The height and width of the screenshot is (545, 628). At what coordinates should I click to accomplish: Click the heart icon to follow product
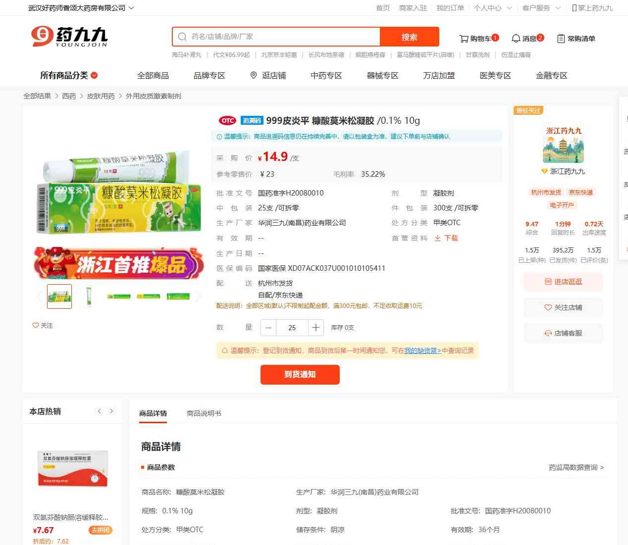[36, 325]
